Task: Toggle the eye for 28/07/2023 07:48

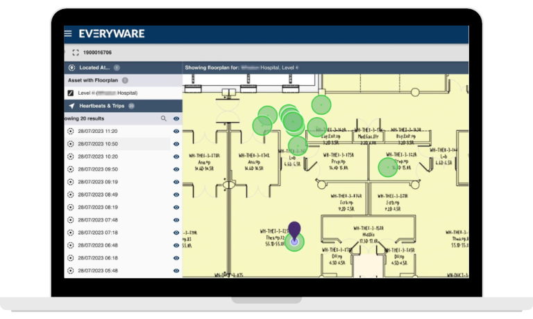Action: click(x=176, y=220)
